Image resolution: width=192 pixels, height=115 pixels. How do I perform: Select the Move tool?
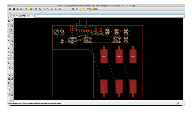[9, 26]
